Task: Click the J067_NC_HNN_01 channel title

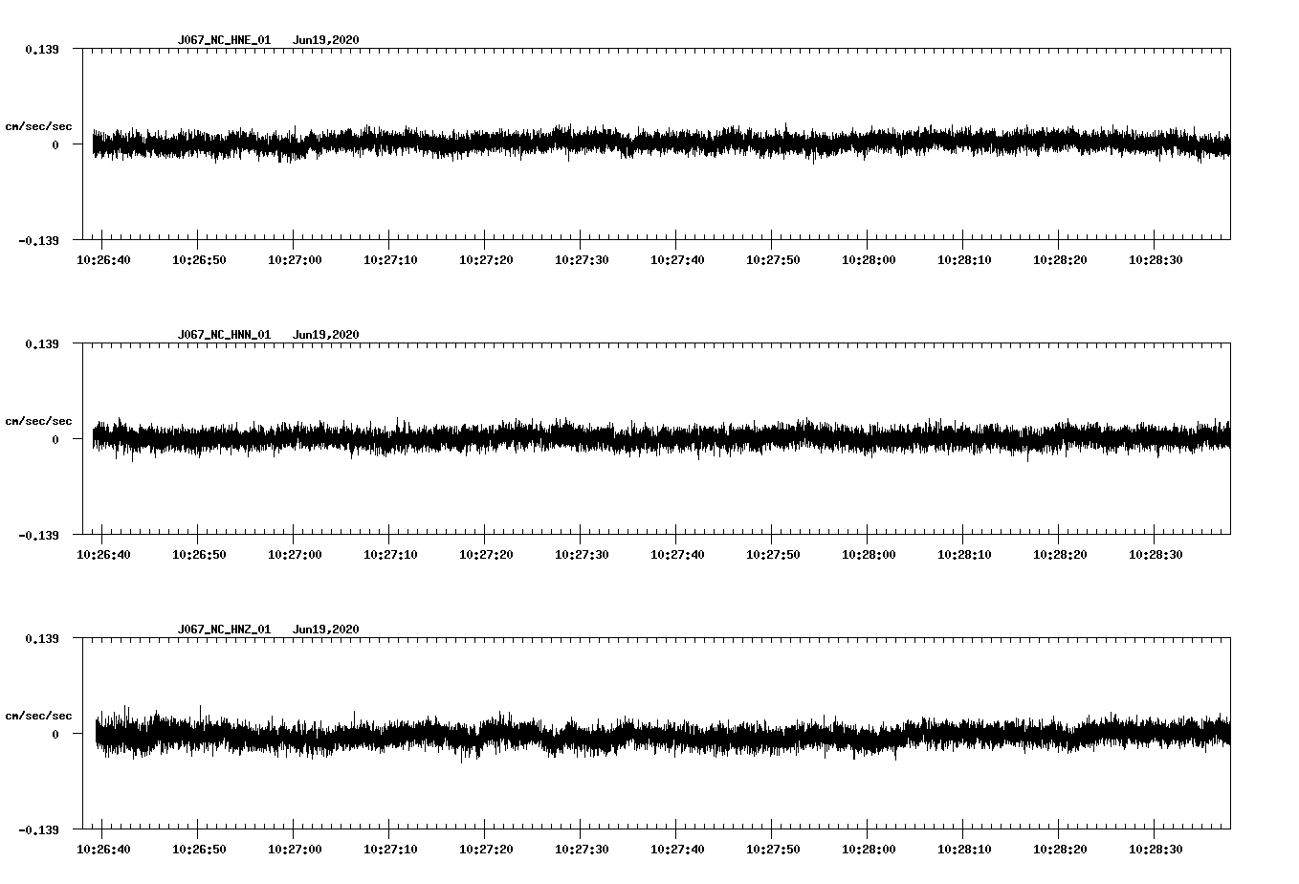Action: [224, 335]
